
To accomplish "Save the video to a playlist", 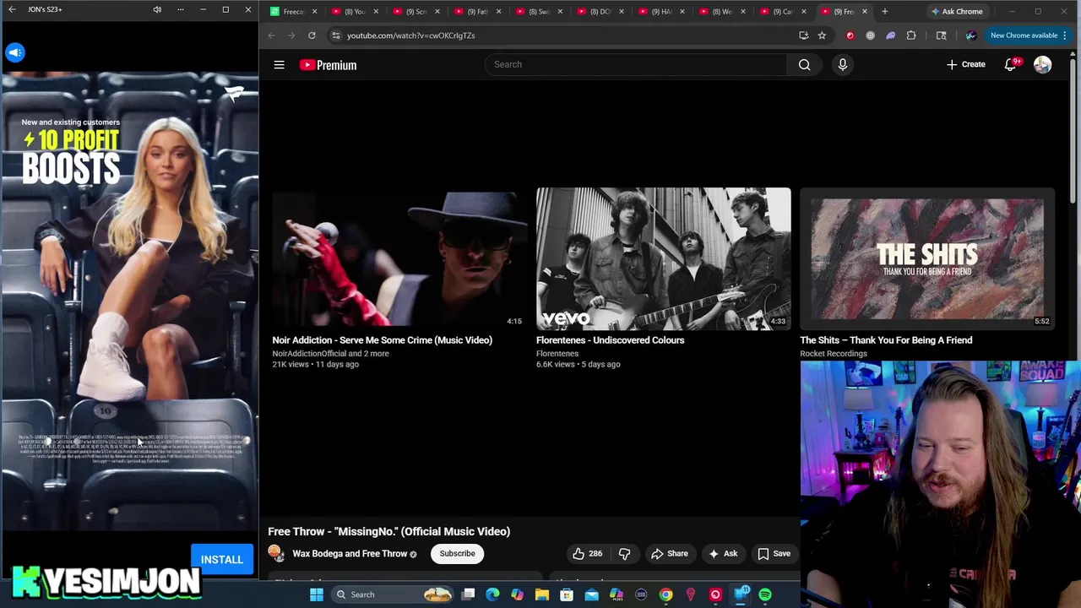I will [x=774, y=553].
